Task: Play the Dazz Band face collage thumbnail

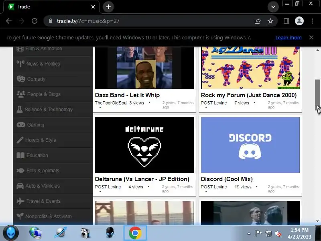Action: (144, 67)
